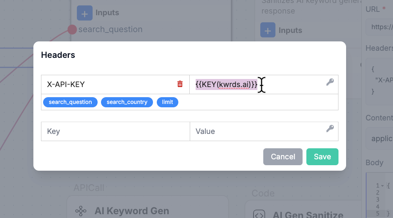Focus the empty Value input field
This screenshot has height=218, width=393.
[x=264, y=131]
